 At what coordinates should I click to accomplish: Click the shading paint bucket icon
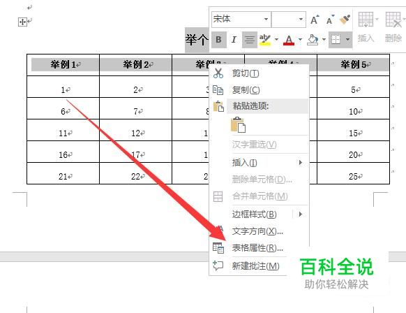313,40
